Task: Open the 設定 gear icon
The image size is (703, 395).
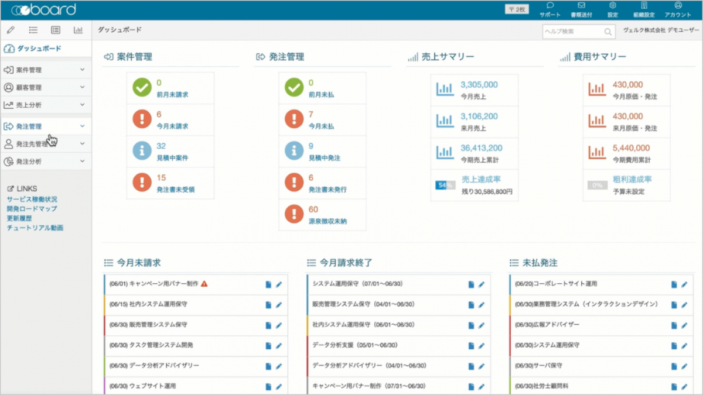Action: 613,6
